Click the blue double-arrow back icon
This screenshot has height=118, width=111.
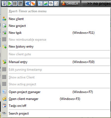(x=27, y=4)
